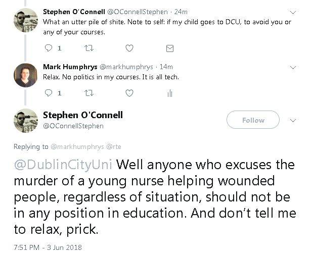
Task: Like Mark Humphrys' tweet
Action: [x=129, y=93]
